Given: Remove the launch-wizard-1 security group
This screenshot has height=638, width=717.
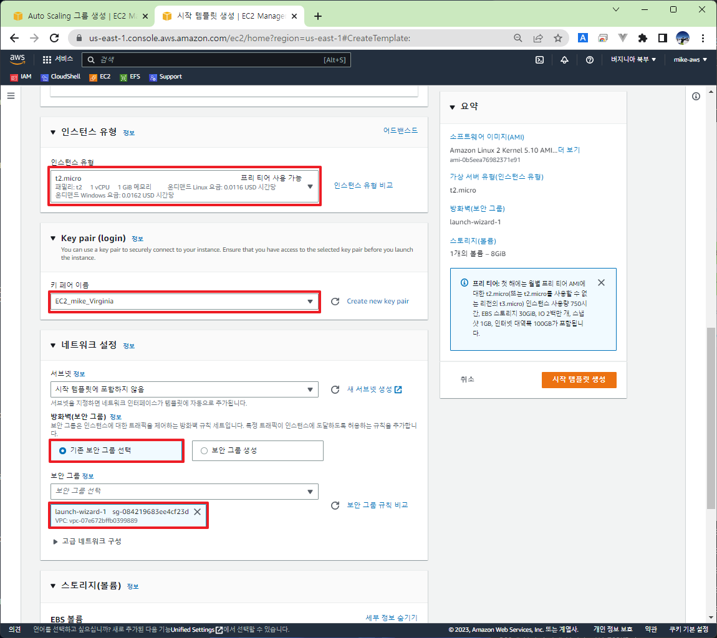Looking at the screenshot, I should coord(198,512).
